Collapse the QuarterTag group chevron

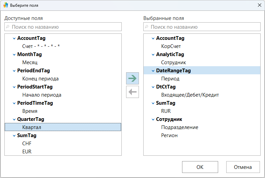(13, 120)
